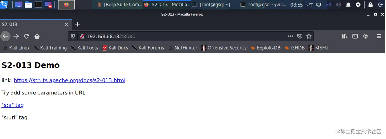Click the Try add some parameters text
Viewport: 386px width, 139px height.
click(43, 93)
